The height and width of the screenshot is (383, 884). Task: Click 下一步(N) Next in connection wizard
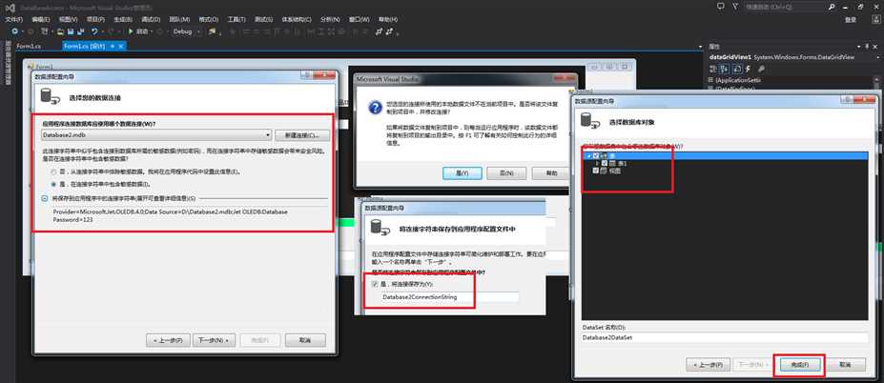215,340
